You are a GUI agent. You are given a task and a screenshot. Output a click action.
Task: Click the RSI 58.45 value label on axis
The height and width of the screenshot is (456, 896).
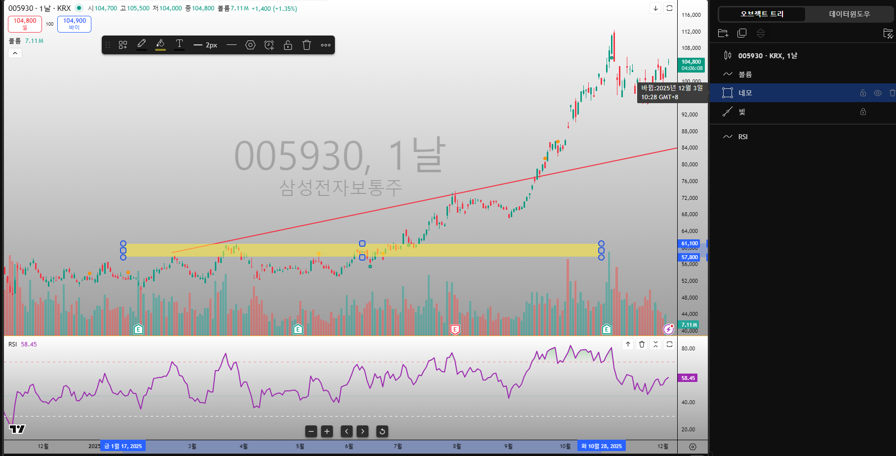point(688,378)
